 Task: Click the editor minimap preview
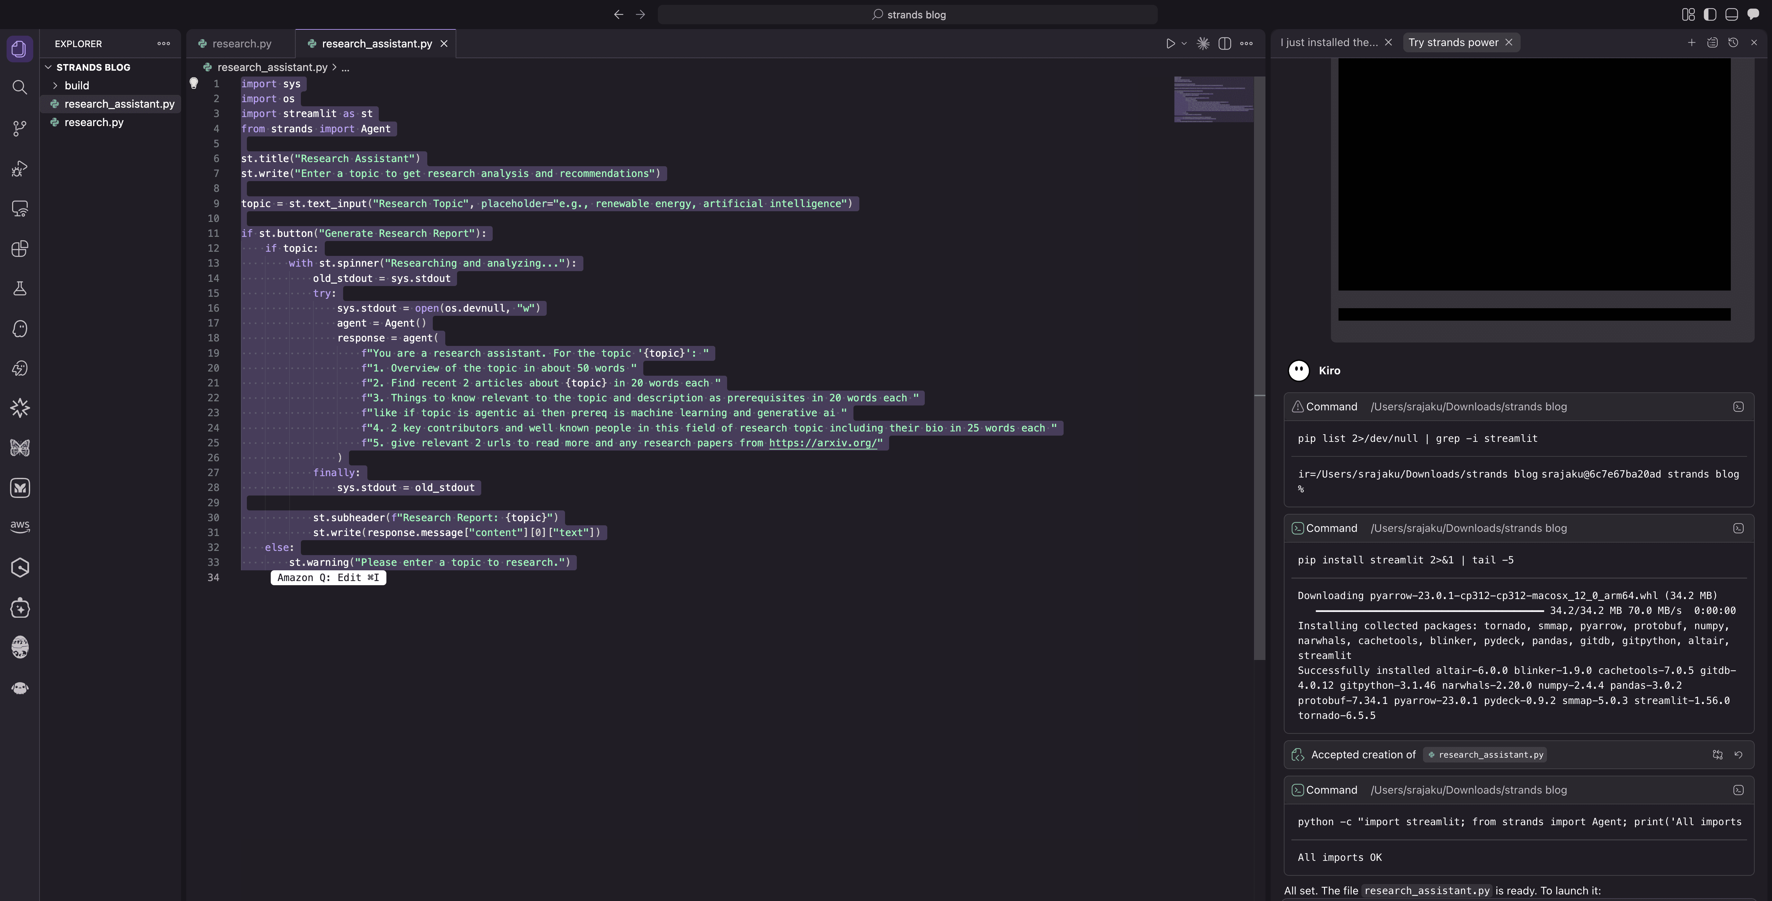click(x=1214, y=99)
